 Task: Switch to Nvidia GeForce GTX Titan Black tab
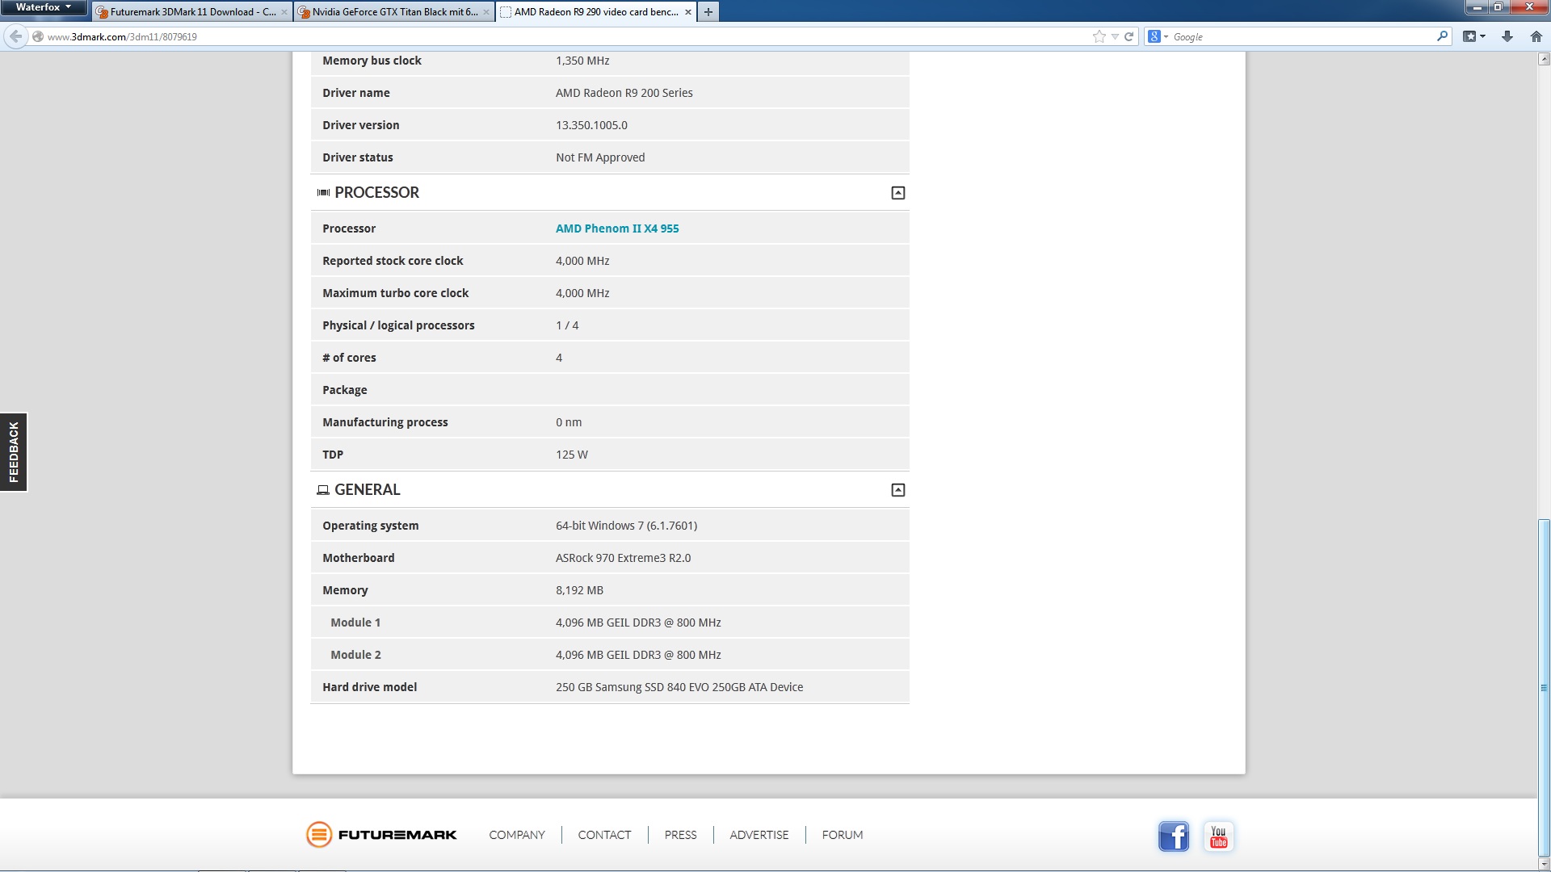click(x=393, y=12)
